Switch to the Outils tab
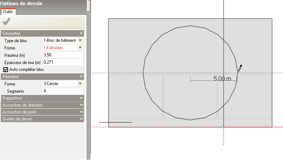Screen dimensions: 283x160 click(x=8, y=12)
